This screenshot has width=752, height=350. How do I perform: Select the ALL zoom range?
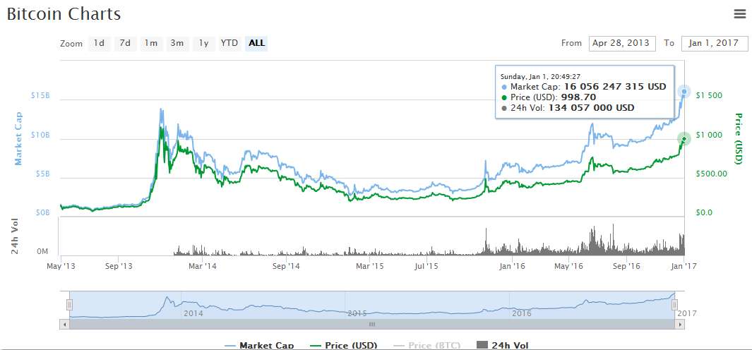pyautogui.click(x=256, y=43)
